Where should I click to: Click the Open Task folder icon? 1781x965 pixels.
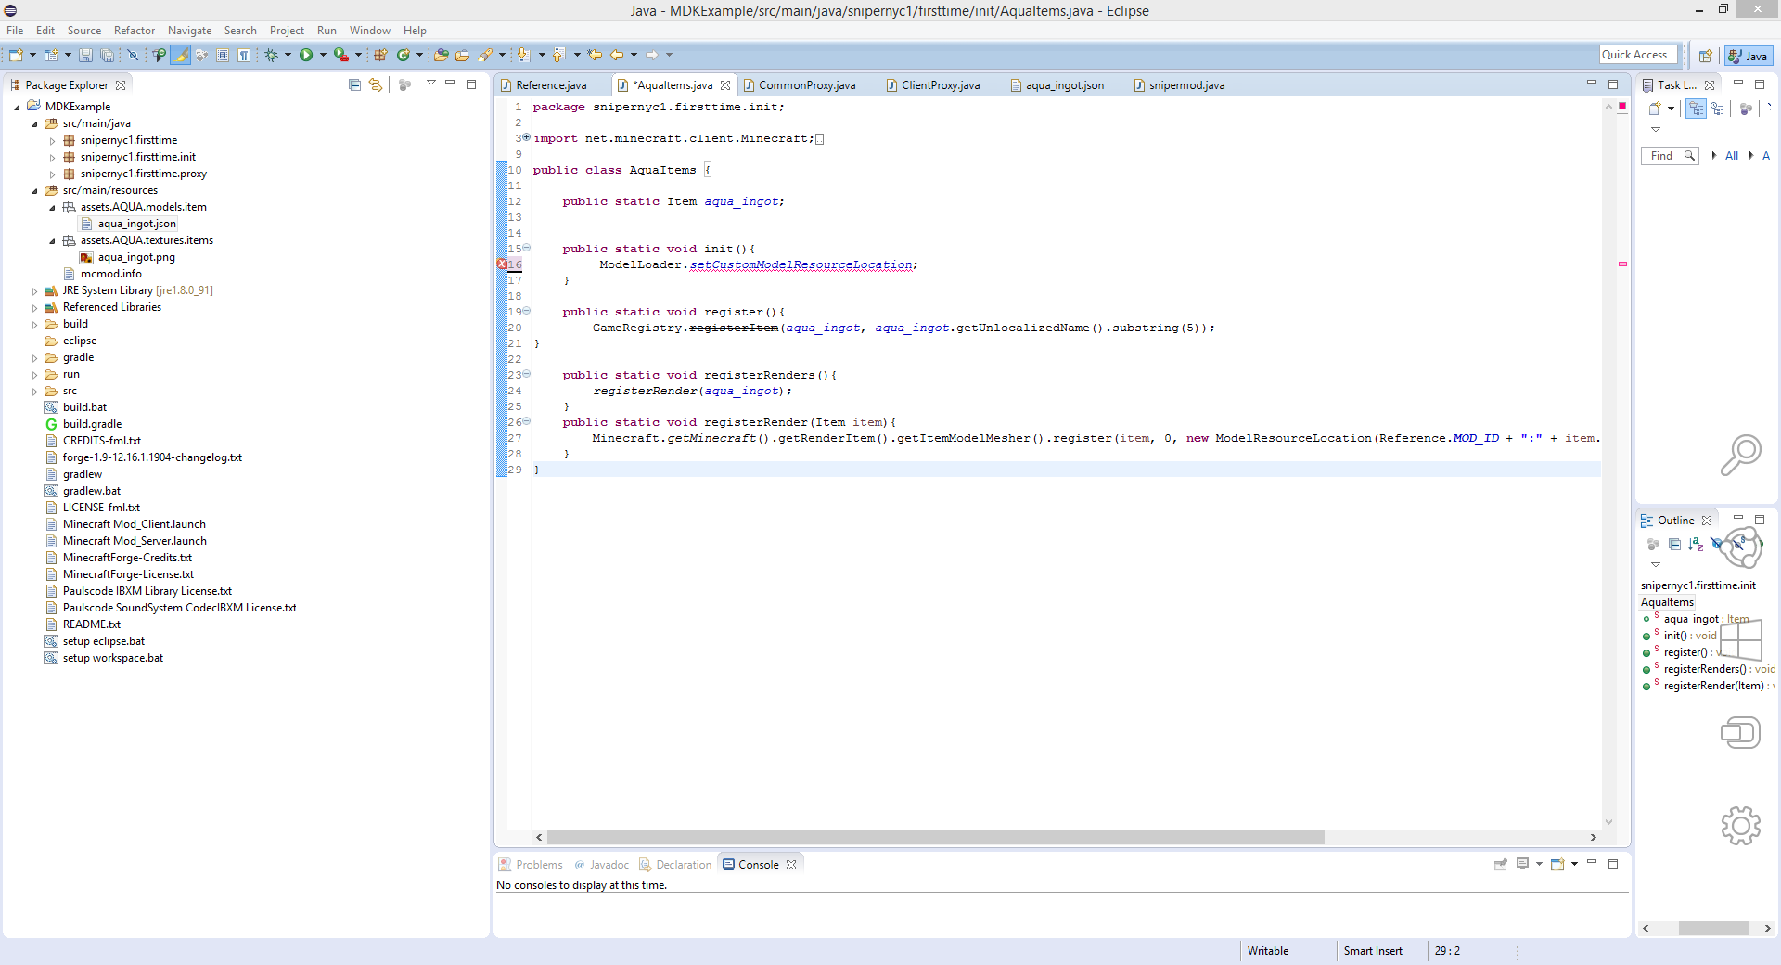(462, 56)
